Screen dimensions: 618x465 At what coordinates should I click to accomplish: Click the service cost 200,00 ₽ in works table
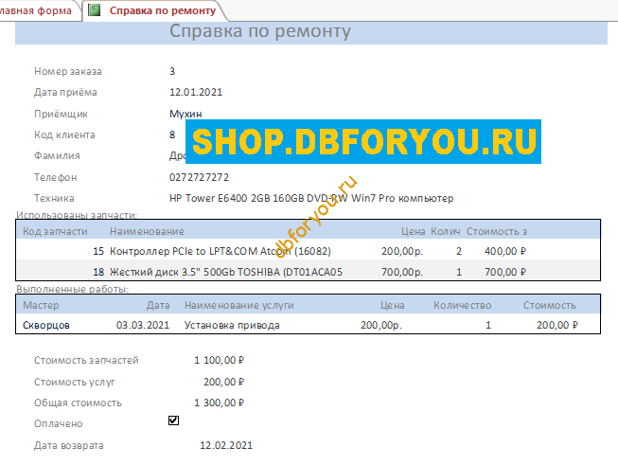[x=557, y=325]
